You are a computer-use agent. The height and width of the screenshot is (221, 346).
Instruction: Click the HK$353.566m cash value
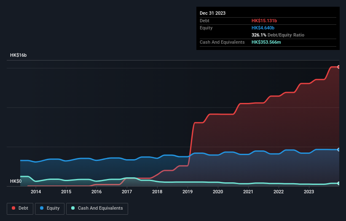(x=266, y=42)
